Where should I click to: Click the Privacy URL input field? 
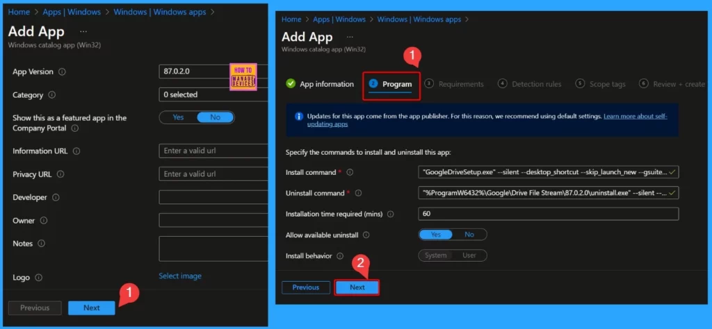(x=213, y=174)
